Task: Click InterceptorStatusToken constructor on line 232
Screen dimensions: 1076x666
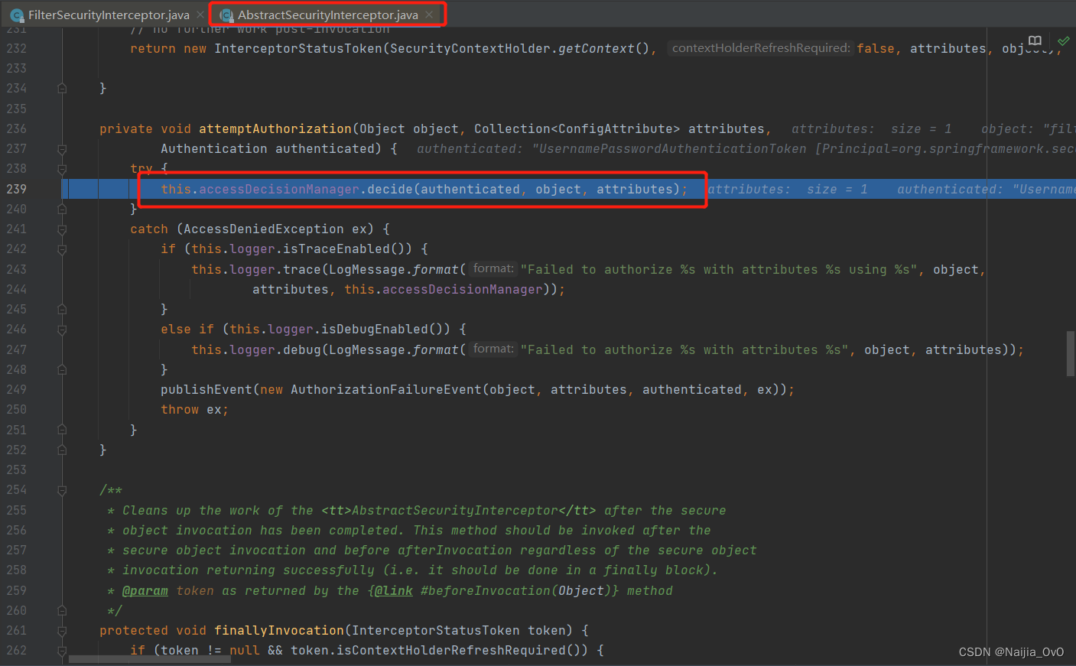Action: 298,48
